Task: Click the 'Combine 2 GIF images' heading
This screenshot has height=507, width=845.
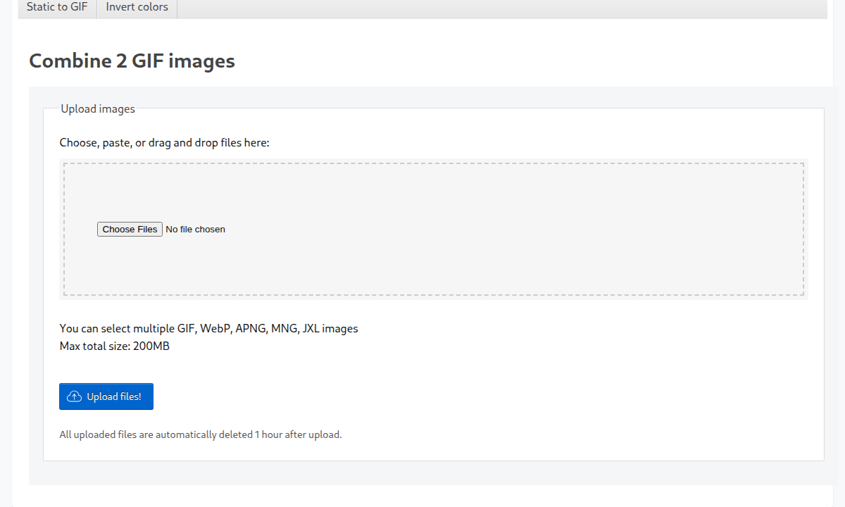Action: pyautogui.click(x=132, y=61)
